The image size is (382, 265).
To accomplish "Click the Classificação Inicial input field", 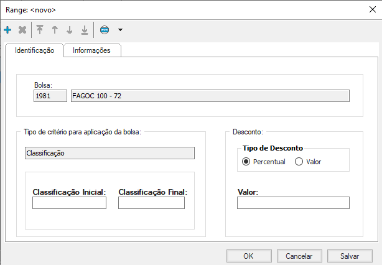I will [69, 203].
